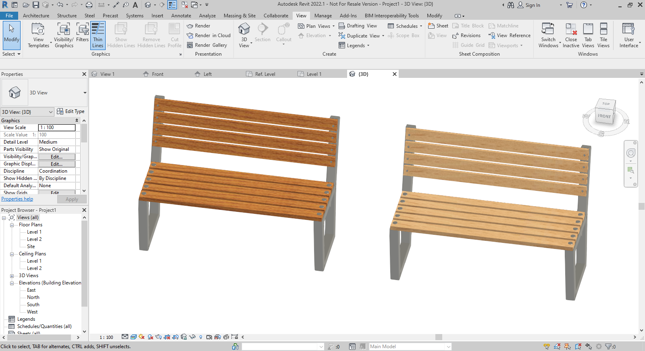Click Tab Views icon
645x351 pixels.
click(x=588, y=29)
